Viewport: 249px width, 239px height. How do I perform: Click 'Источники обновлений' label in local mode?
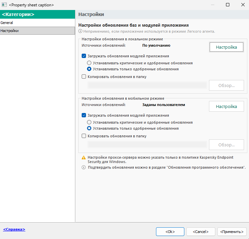tap(104, 45)
